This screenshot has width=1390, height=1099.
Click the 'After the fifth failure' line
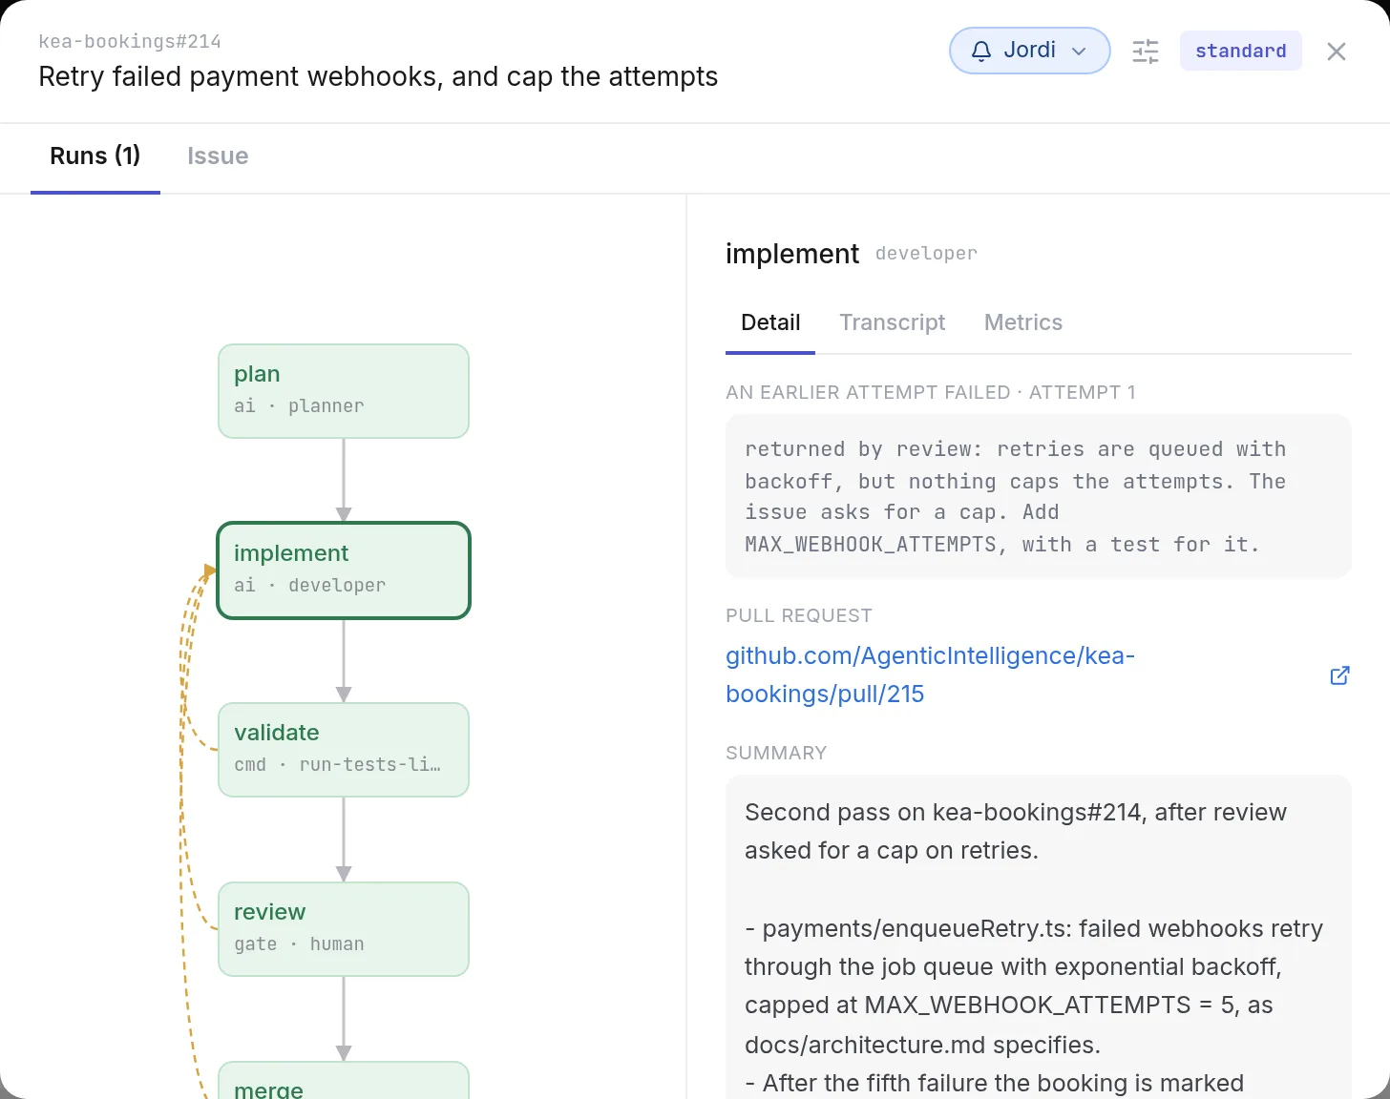[994, 1083]
